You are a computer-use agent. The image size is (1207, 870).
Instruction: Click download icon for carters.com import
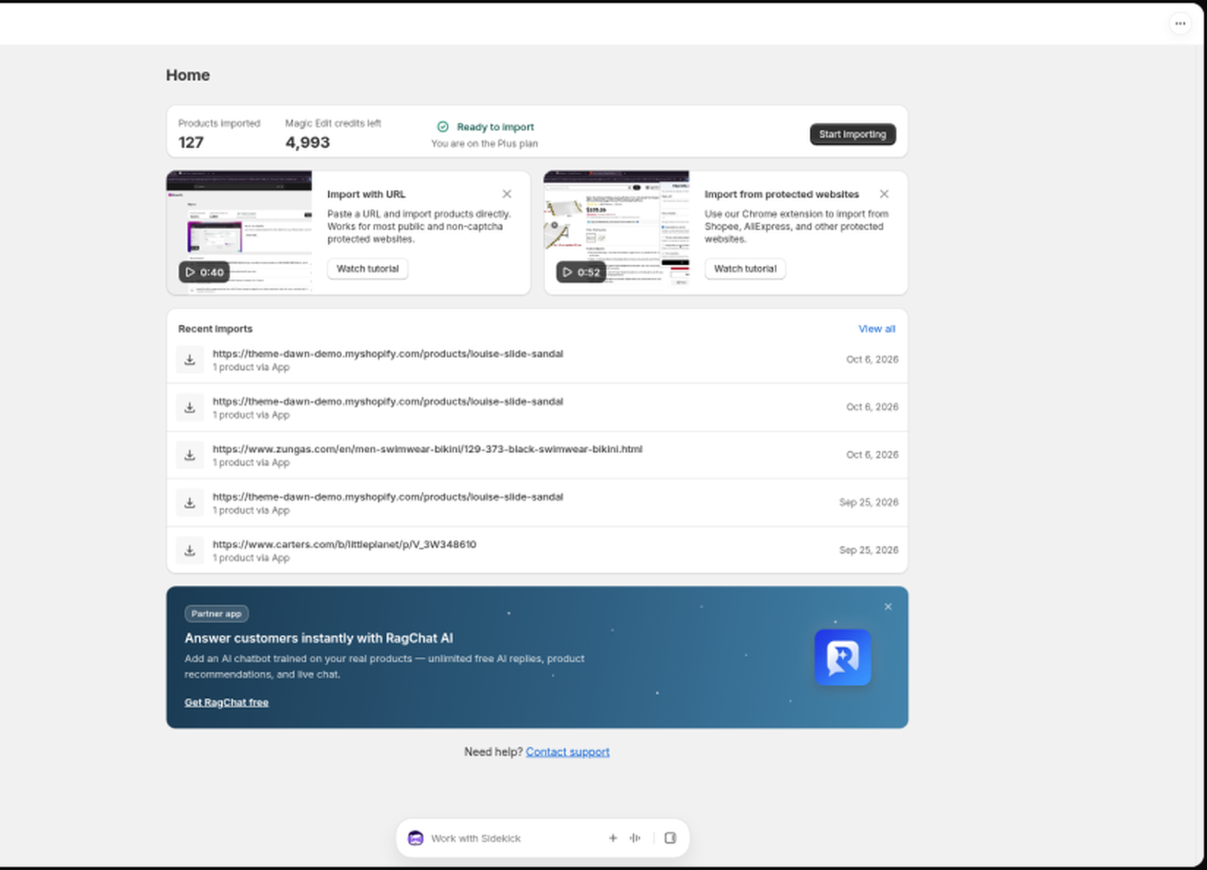[190, 550]
